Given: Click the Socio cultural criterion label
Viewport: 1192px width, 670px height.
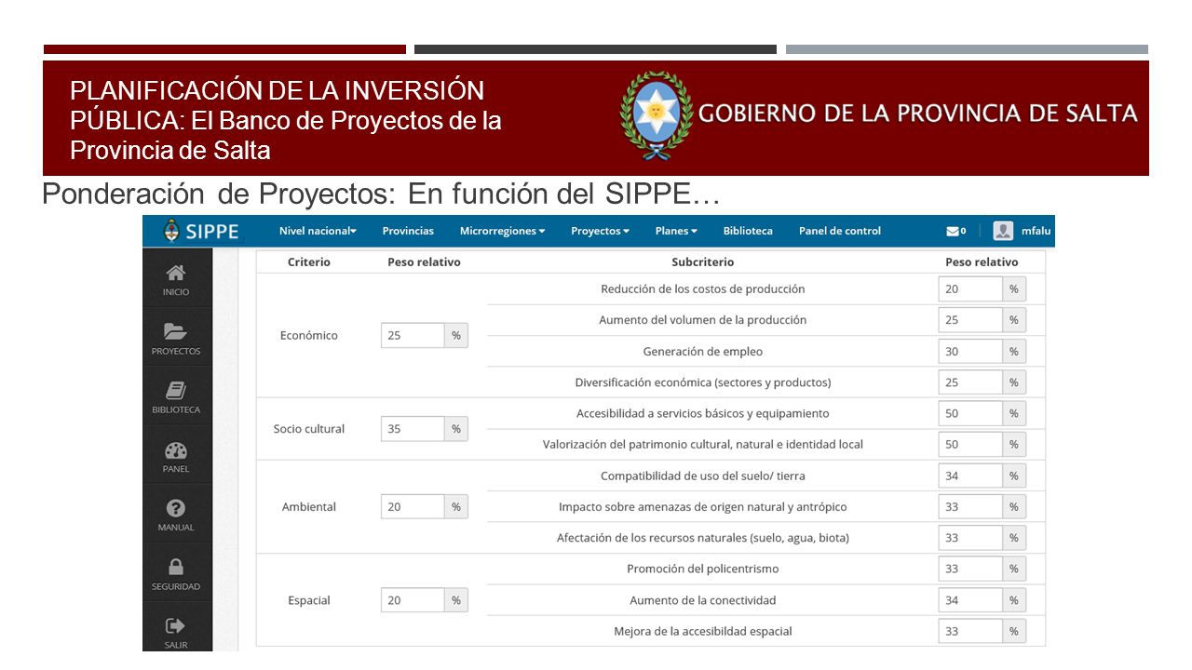Looking at the screenshot, I should coord(309,429).
